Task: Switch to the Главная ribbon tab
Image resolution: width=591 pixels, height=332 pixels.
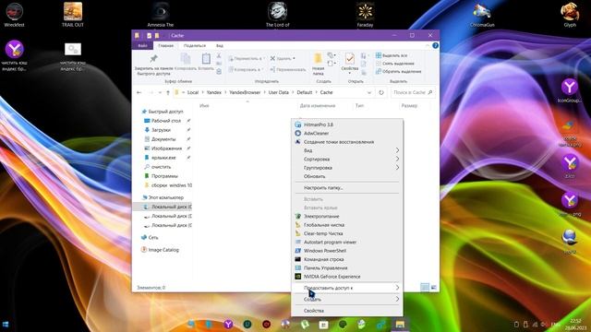Action: [166, 45]
